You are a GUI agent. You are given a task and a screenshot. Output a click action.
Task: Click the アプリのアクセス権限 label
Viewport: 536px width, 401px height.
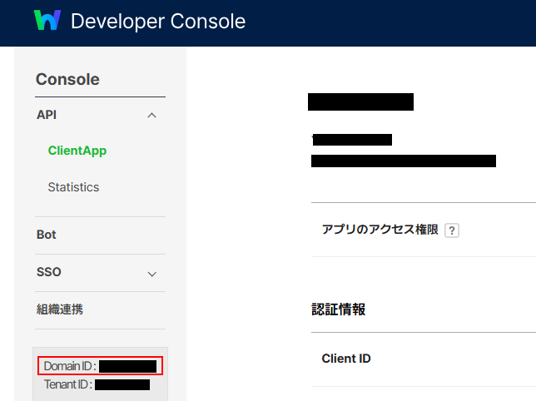380,230
